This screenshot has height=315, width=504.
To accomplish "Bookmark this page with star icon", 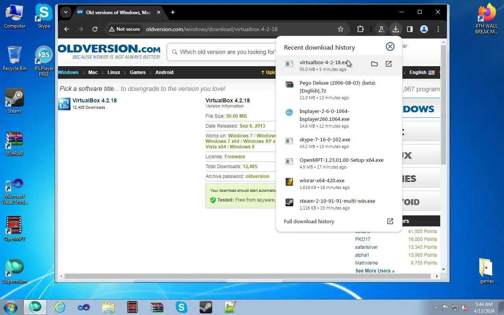I will (341, 29).
